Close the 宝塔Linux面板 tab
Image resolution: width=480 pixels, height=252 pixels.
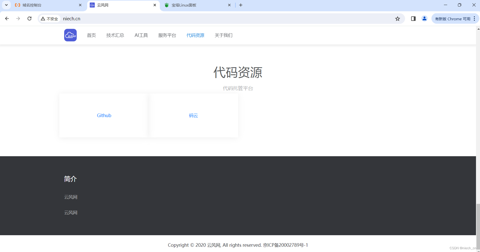(229, 5)
